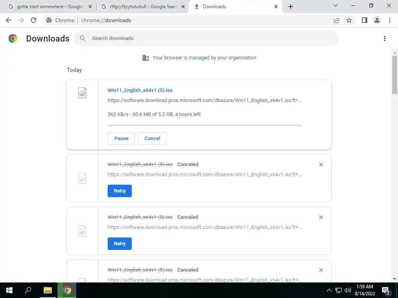
Task: Open the 'browser is managed' link
Action: click(x=187, y=57)
